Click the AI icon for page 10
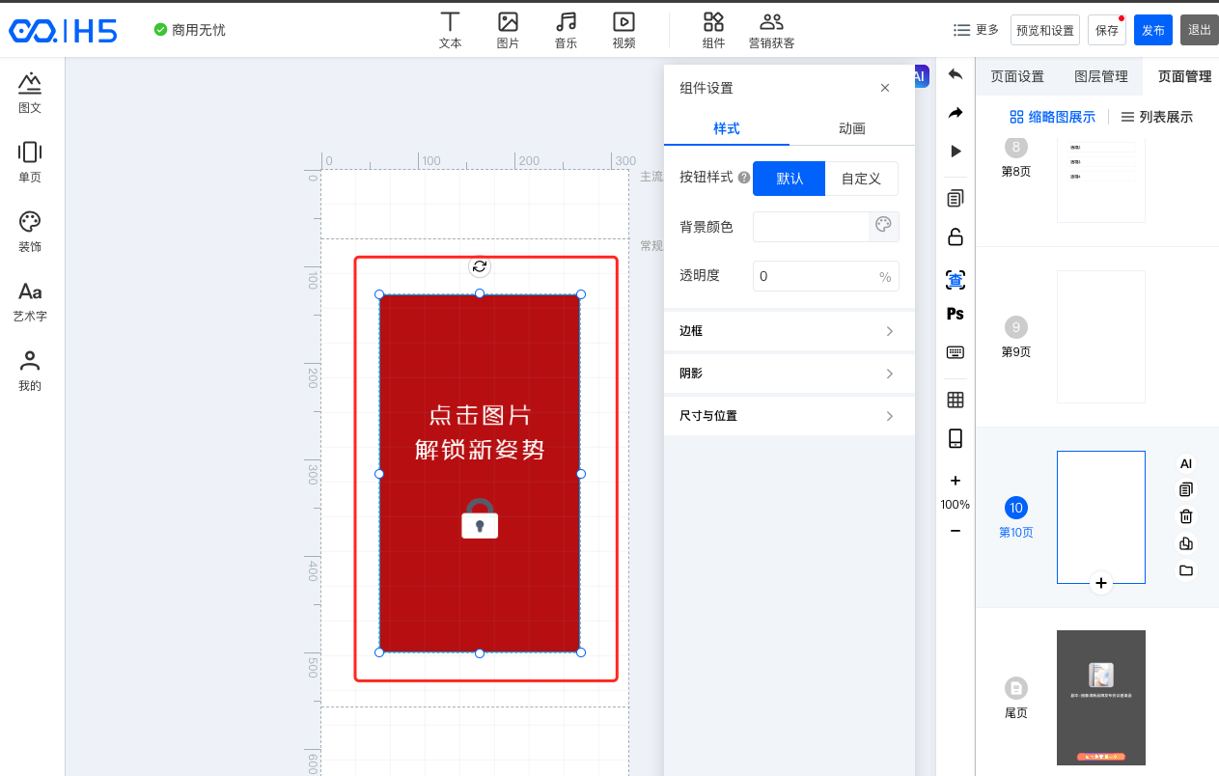1219x776 pixels. click(x=1186, y=463)
